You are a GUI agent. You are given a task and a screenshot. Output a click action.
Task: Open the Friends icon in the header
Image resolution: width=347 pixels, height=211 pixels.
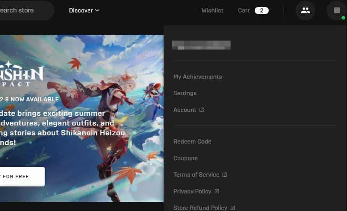tap(305, 11)
